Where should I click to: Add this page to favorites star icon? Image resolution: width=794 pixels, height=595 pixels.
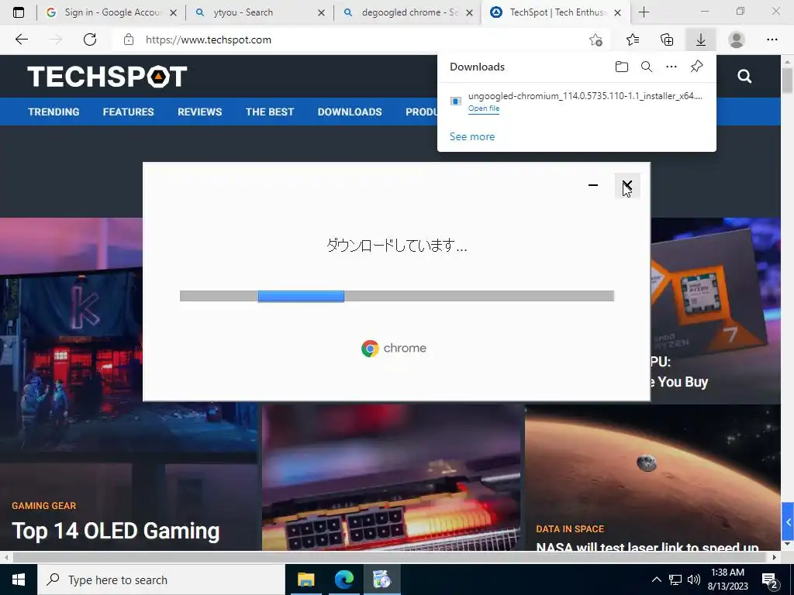596,40
